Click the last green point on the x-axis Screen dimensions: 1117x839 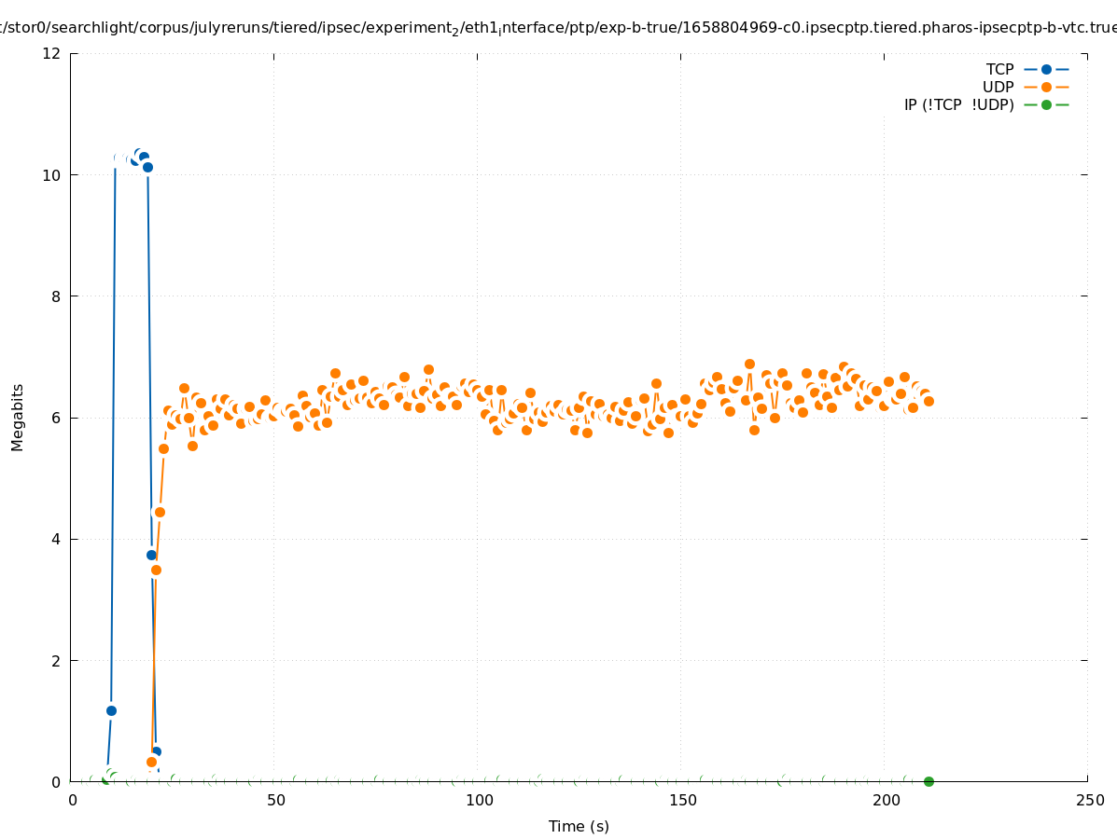pyautogui.click(x=929, y=781)
